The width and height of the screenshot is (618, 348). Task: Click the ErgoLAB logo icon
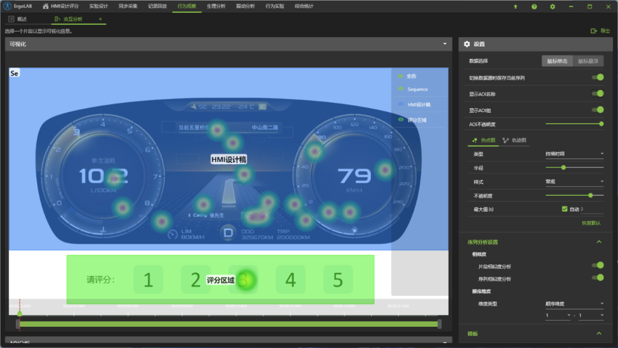[7, 6]
